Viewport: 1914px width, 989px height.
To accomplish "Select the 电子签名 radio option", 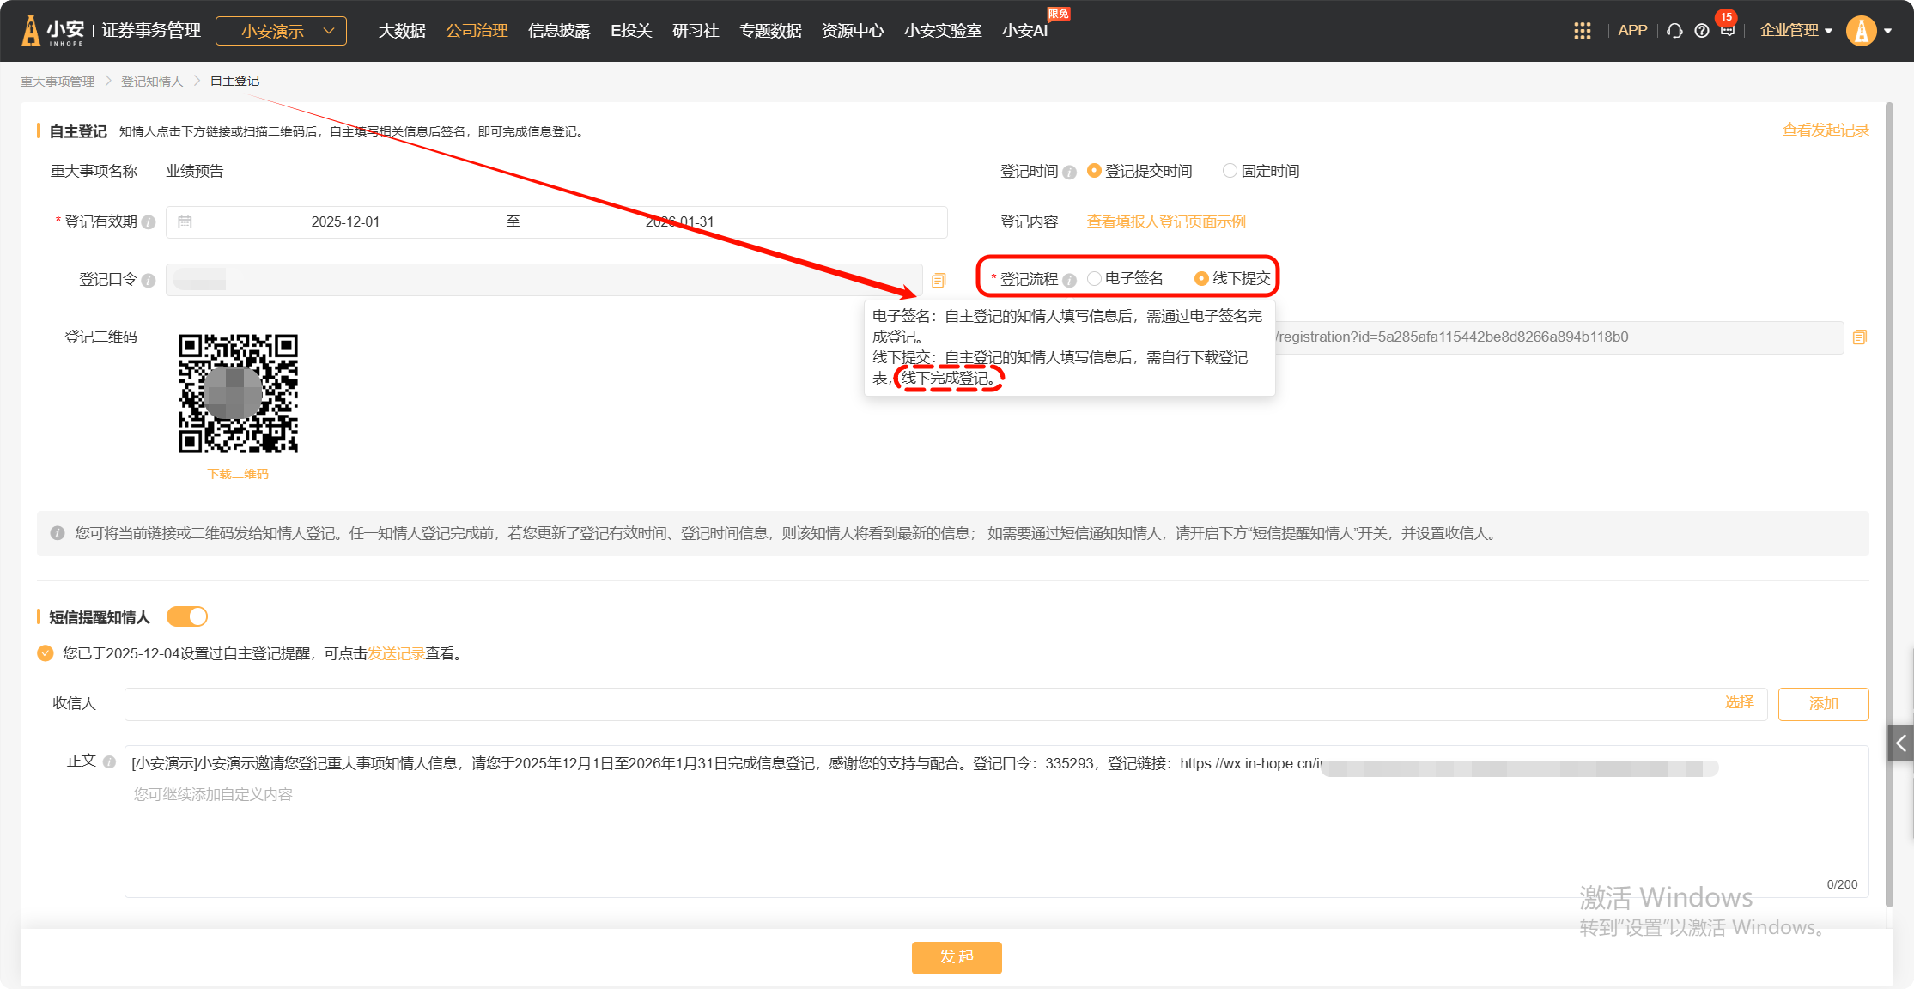I will (x=1095, y=278).
